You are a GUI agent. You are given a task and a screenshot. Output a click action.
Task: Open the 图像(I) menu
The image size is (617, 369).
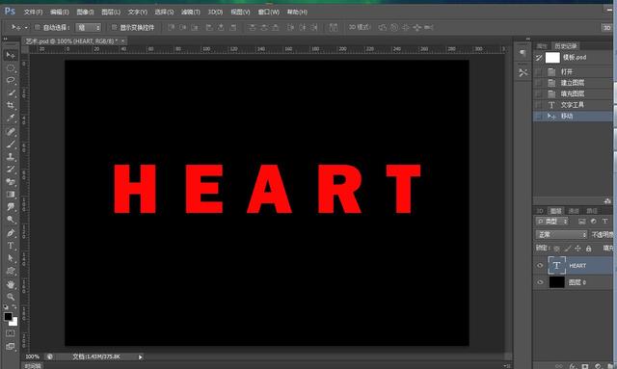pyautogui.click(x=85, y=12)
